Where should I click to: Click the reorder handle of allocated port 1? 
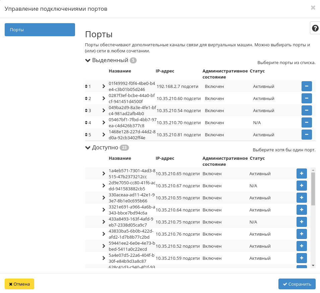[x=86, y=86]
